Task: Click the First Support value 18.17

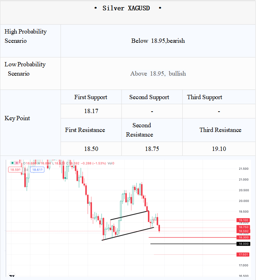Action: [91, 111]
